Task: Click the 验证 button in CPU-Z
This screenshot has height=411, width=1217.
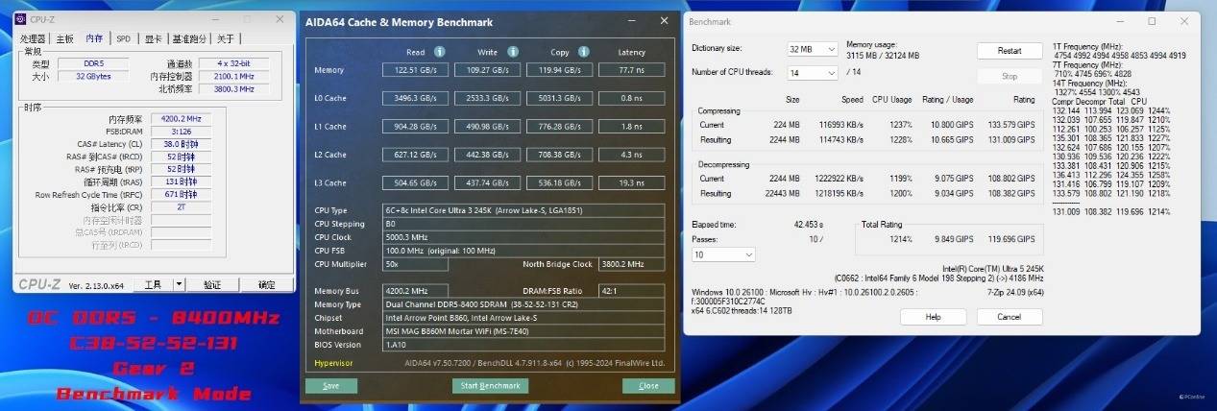Action: 212,285
